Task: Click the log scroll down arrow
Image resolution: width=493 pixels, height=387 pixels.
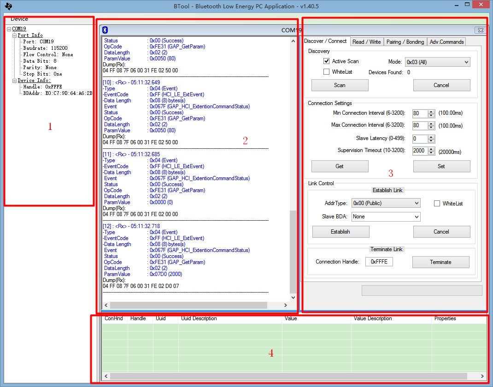Action: click(x=293, y=298)
